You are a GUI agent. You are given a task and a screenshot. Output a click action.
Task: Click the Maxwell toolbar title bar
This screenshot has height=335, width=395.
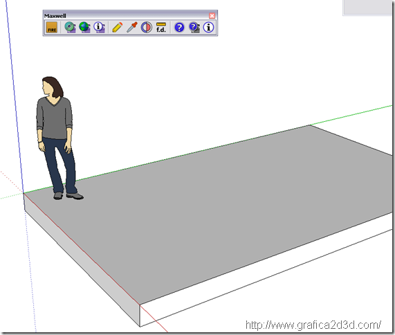click(126, 16)
